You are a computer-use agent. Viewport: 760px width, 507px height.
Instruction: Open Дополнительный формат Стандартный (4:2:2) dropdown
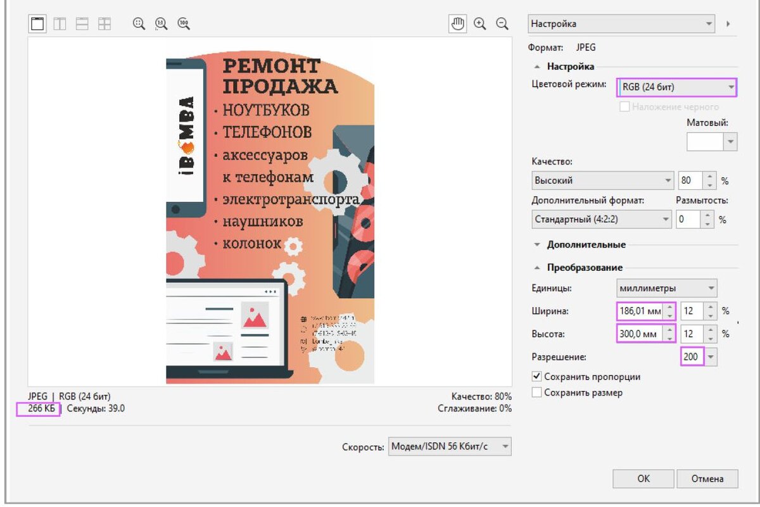[x=602, y=220]
